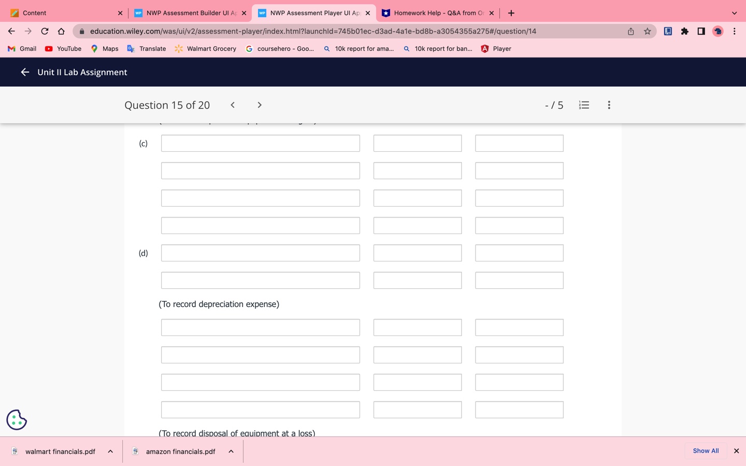Screen dimensions: 746x466
Task: Click the previous question arrow
Action: coord(232,105)
